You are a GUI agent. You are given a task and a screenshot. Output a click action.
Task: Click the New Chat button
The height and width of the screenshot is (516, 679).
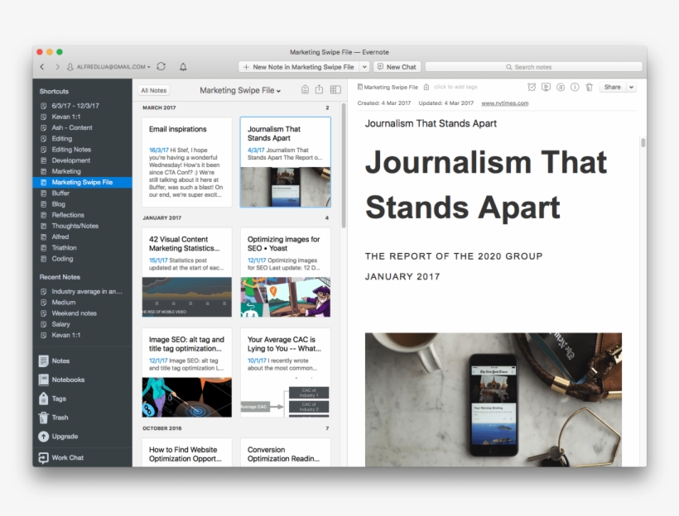397,67
